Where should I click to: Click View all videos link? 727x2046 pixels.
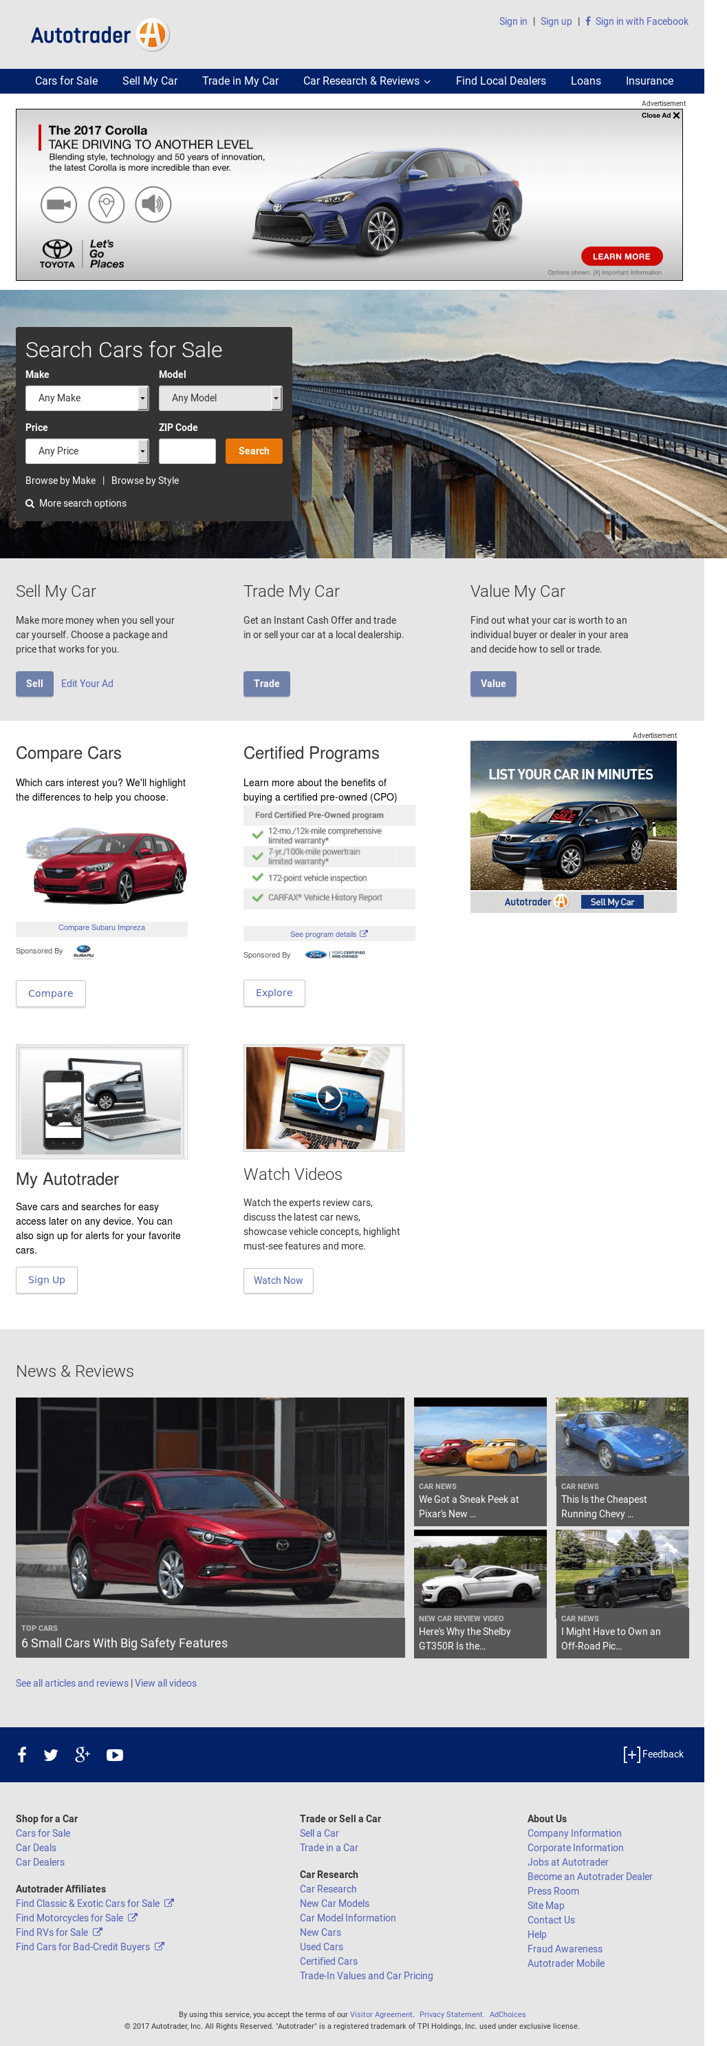[x=166, y=1683]
